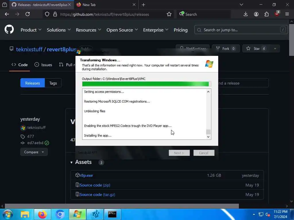
Task: Select the Releases tab button
Action: (32, 83)
